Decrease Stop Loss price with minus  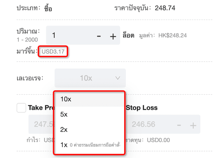tap(179, 125)
